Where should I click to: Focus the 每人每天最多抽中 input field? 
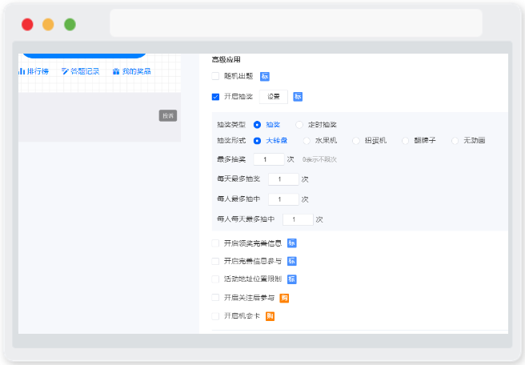pos(298,219)
